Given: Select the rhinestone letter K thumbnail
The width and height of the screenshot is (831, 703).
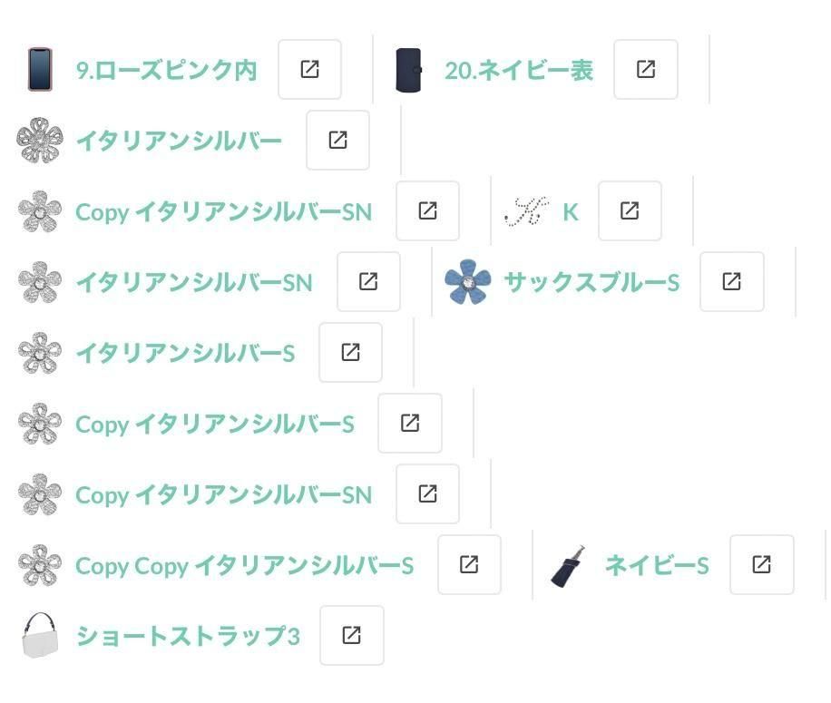Looking at the screenshot, I should 527,211.
